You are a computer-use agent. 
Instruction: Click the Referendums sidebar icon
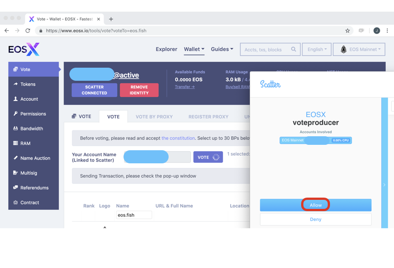pyautogui.click(x=16, y=187)
